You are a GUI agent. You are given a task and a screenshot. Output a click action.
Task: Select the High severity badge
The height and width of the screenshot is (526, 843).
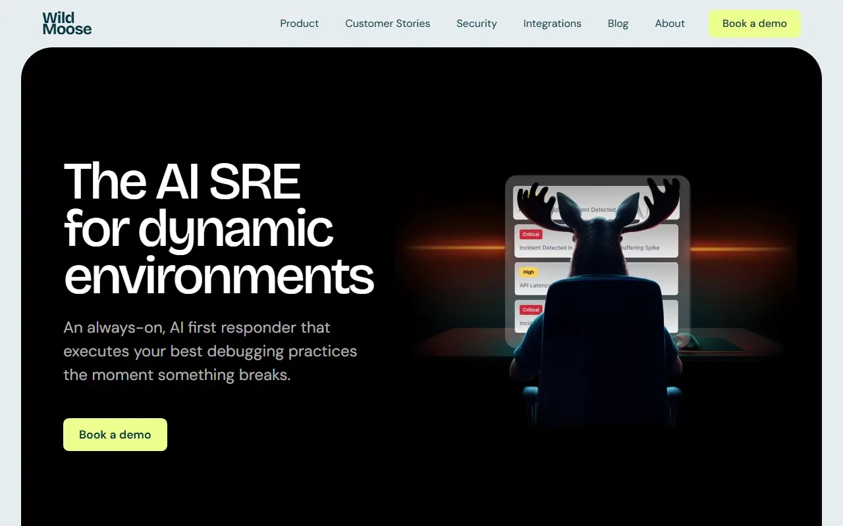pos(528,272)
